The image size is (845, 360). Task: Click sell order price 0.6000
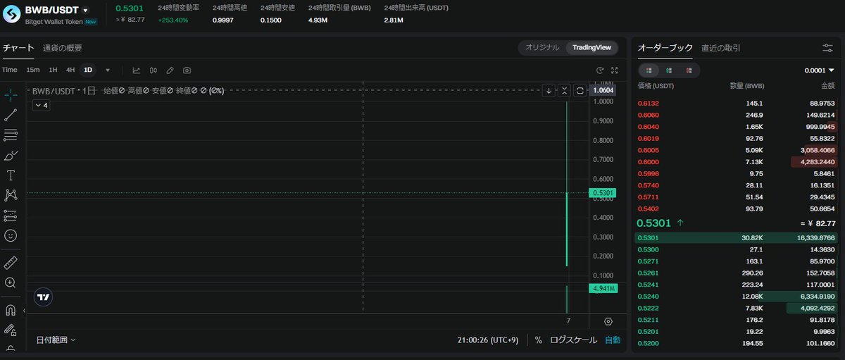coord(648,162)
